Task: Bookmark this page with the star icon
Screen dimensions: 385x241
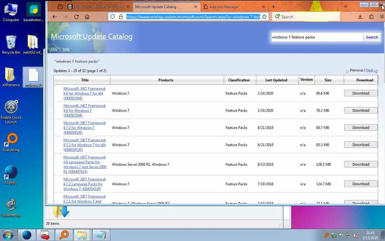Action: (264, 17)
